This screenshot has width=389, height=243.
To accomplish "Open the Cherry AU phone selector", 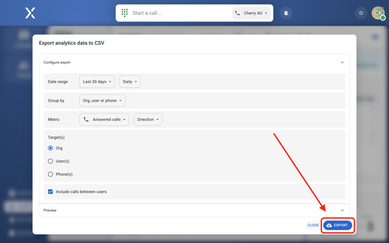I will (252, 13).
